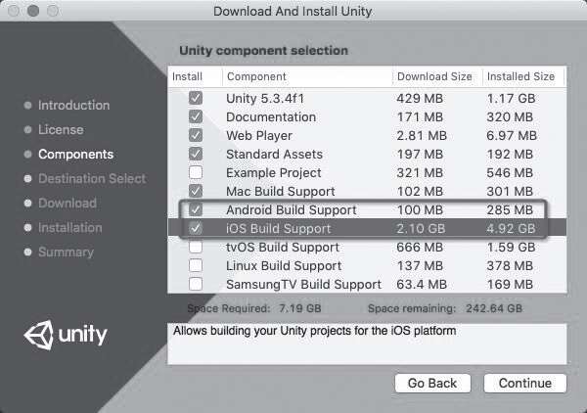Click the Go Back button

point(432,383)
